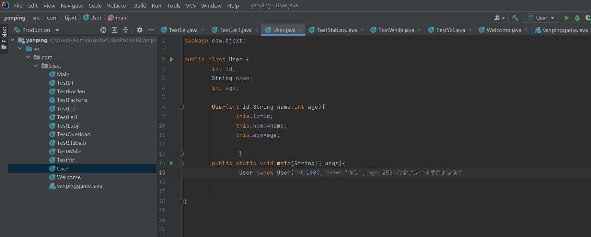
Task: Collapse the bjsxt package node
Action: (36, 66)
